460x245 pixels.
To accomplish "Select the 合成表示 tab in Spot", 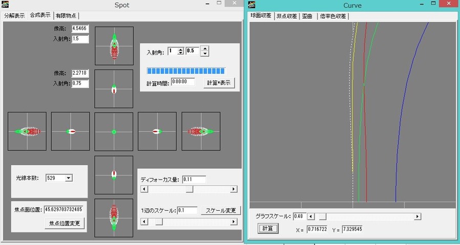I will click(x=40, y=15).
